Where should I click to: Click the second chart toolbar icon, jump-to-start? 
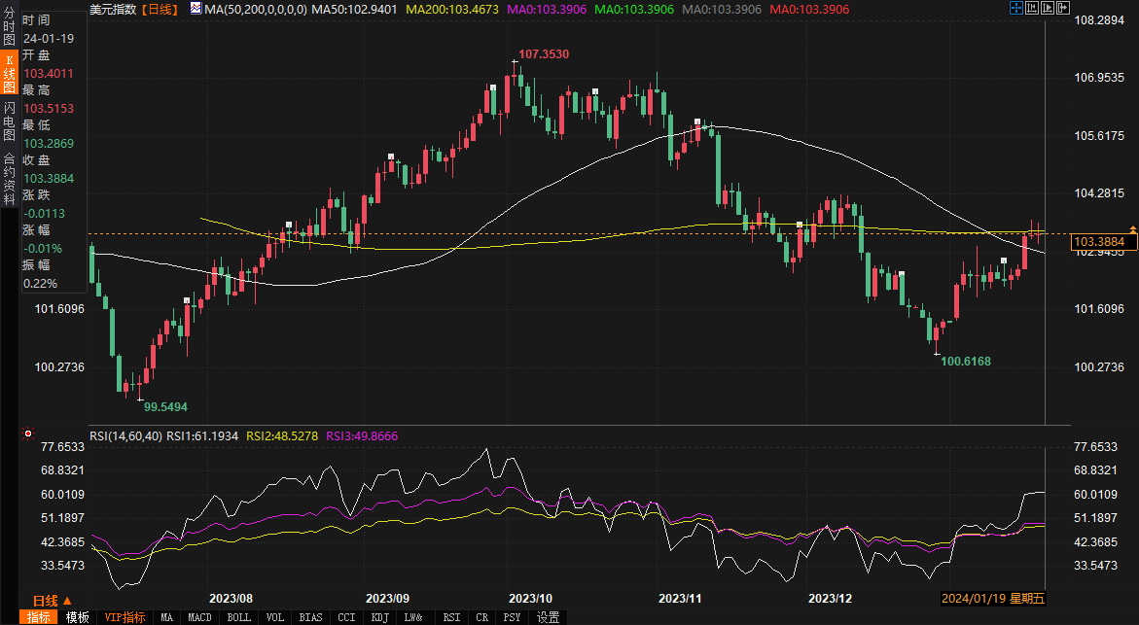[1034, 9]
